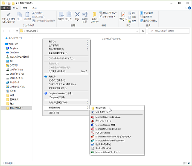
Task: Click the Copy path (パスのコピー) button
Action: [38, 17]
